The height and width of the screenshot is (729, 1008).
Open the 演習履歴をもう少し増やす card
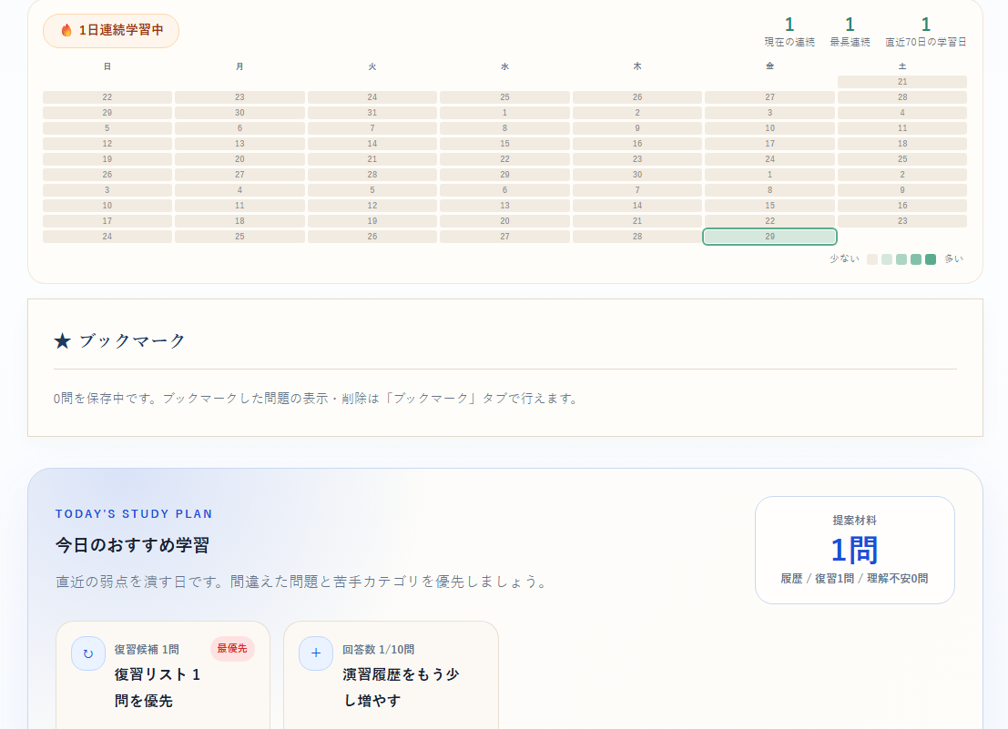tap(391, 675)
